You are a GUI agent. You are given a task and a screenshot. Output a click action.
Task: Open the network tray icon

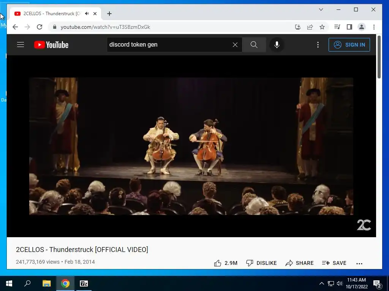[x=331, y=283]
